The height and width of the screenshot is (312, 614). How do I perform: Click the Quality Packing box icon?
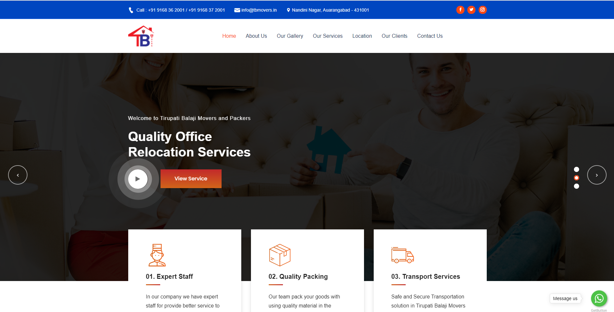pos(280,255)
